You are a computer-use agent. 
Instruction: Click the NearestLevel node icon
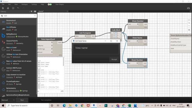[3, 49]
